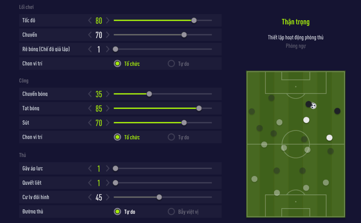The image size is (361, 223).
Task: Increase Gây áp lực with right arrow
Action: pos(108,169)
